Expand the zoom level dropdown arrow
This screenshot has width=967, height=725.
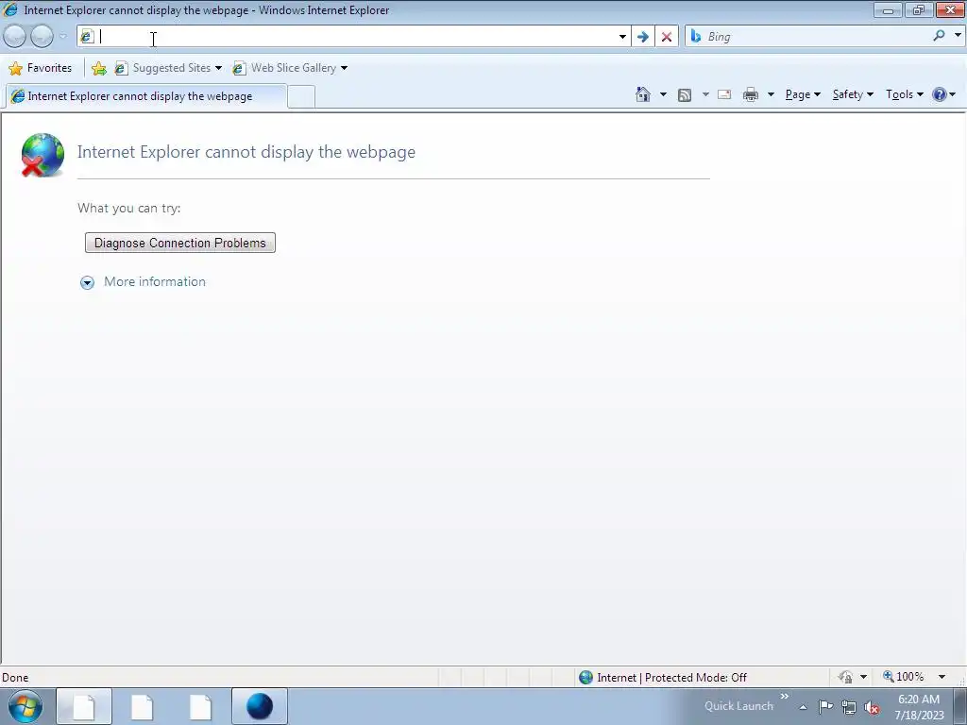click(942, 677)
